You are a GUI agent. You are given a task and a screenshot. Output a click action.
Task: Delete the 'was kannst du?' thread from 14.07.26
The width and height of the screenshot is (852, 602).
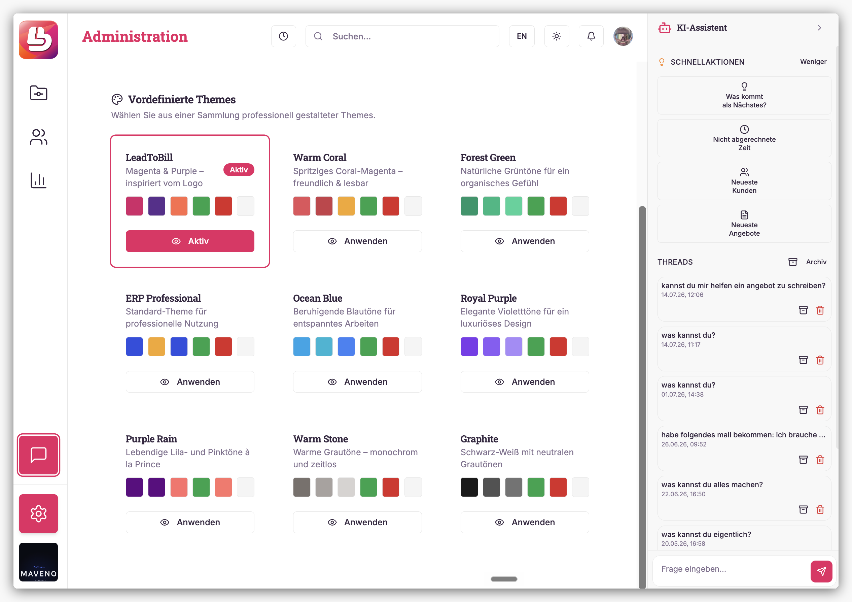tap(820, 360)
